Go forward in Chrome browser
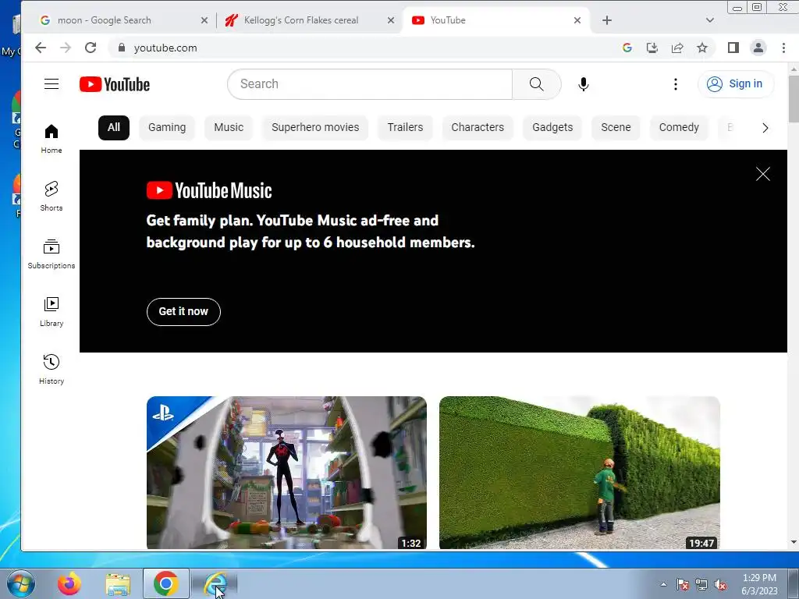 [66, 48]
